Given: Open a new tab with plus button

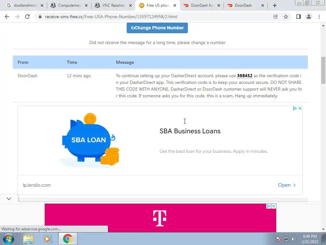Looking at the screenshot, I should click(x=275, y=6).
